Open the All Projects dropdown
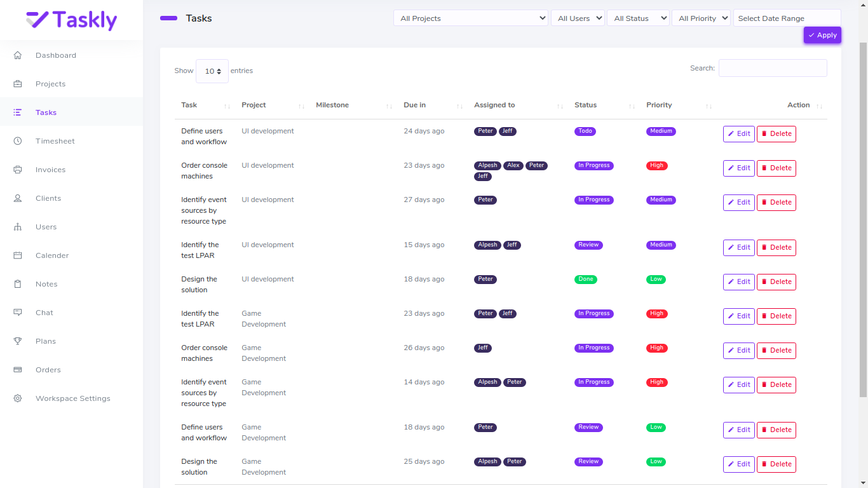Viewport: 868px width, 488px height. (x=470, y=18)
